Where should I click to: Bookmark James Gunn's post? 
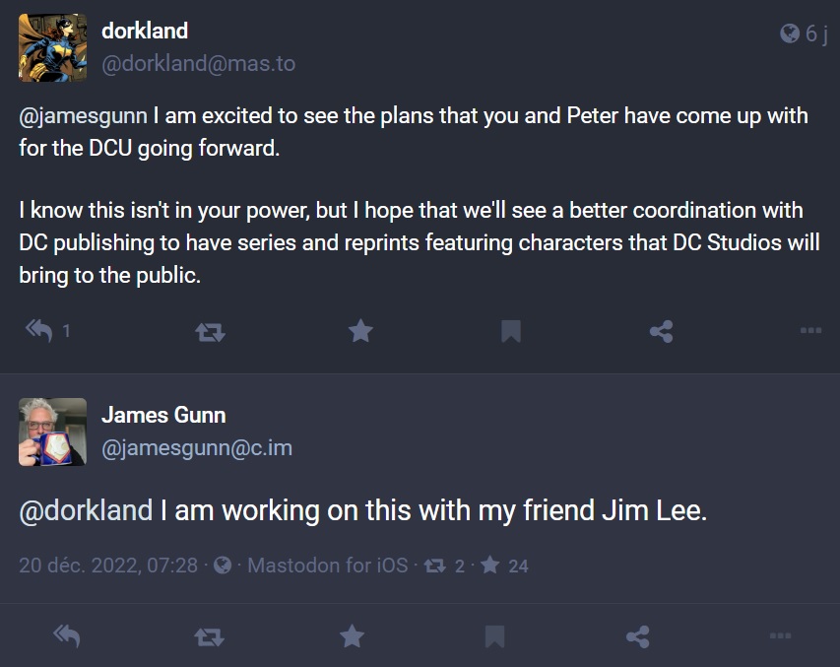(x=494, y=636)
